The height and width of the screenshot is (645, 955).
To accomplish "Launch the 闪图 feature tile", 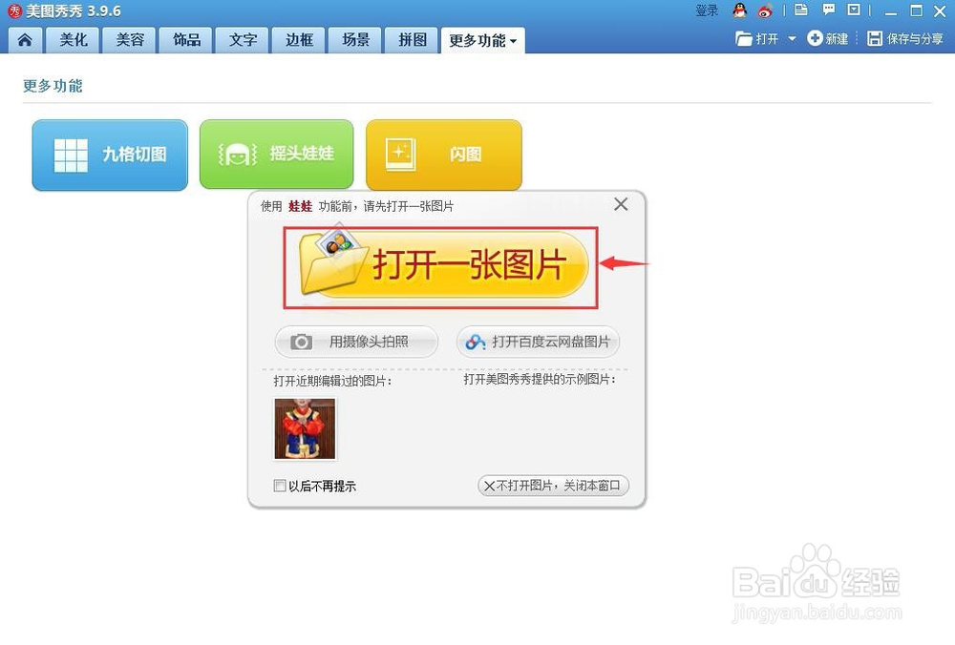I will tap(444, 155).
